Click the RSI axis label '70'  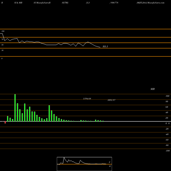(x=2, y=39)
